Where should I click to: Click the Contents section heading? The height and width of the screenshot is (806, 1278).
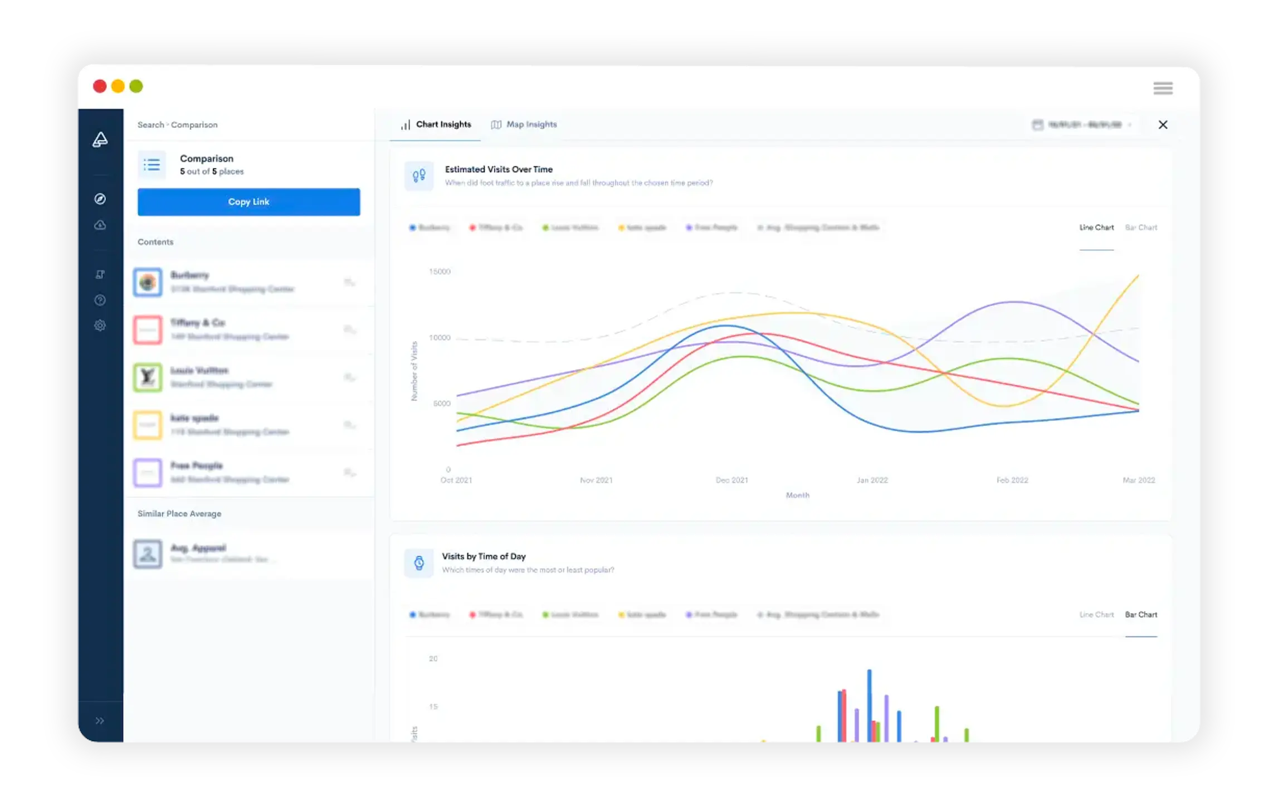point(155,242)
